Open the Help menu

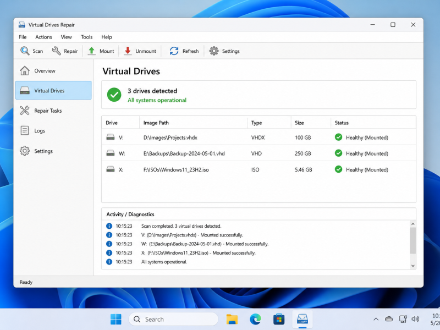click(x=107, y=37)
